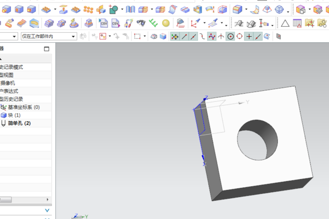Click the unite boolean icon with plus sign
The height and width of the screenshot is (219, 329).
tap(114, 10)
